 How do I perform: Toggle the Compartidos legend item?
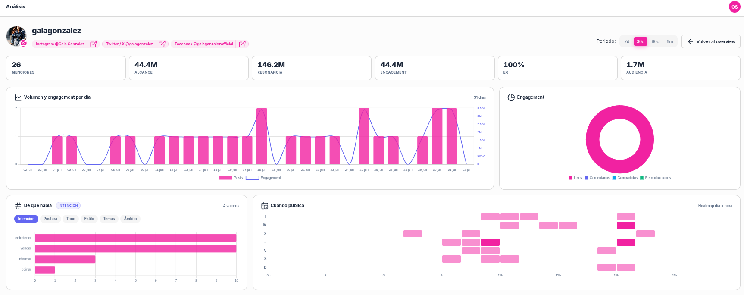pyautogui.click(x=625, y=178)
